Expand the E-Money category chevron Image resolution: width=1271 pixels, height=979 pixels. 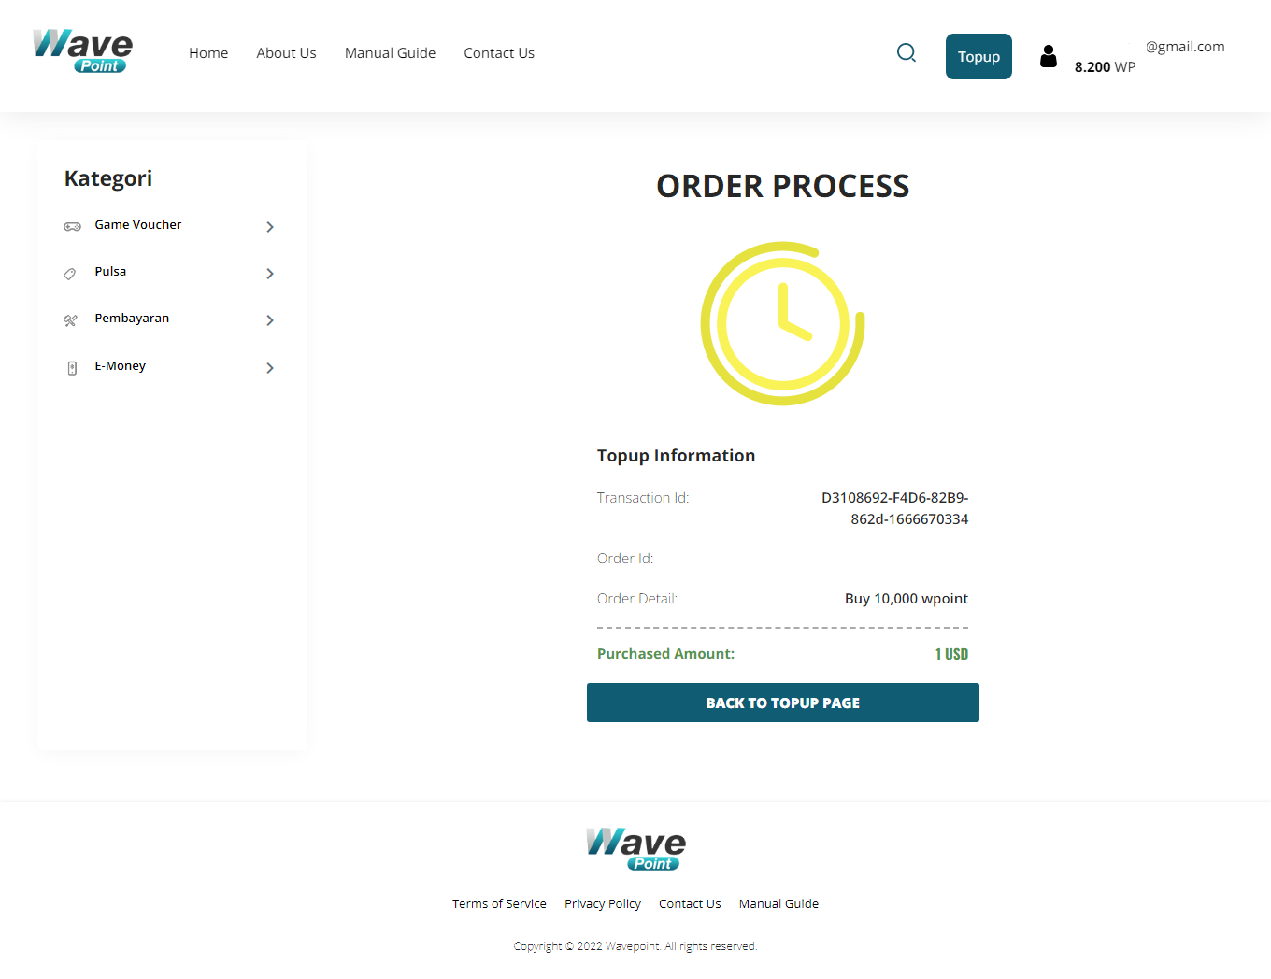click(x=270, y=368)
